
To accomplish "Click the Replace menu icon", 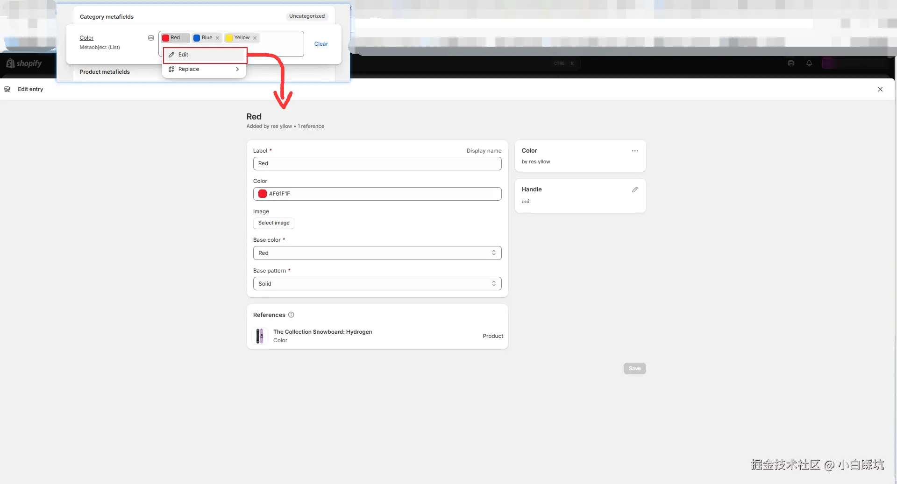I will click(171, 69).
